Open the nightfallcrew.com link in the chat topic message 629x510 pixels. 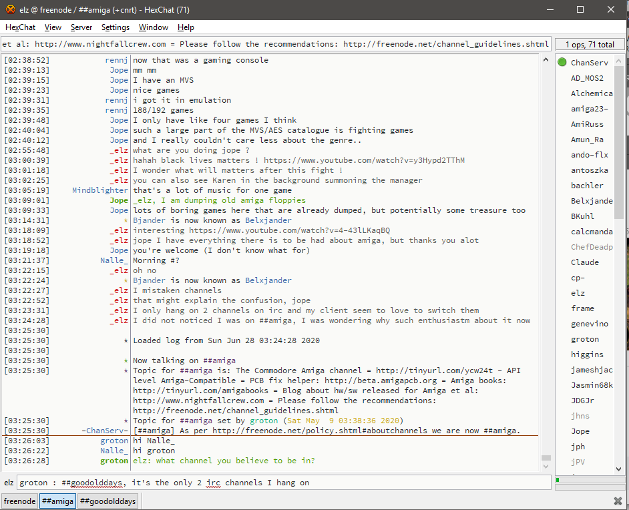(x=198, y=401)
